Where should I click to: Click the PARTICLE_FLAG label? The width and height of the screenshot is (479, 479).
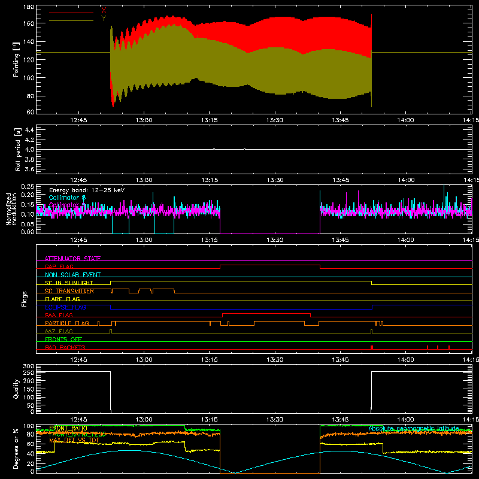[x=67, y=323]
